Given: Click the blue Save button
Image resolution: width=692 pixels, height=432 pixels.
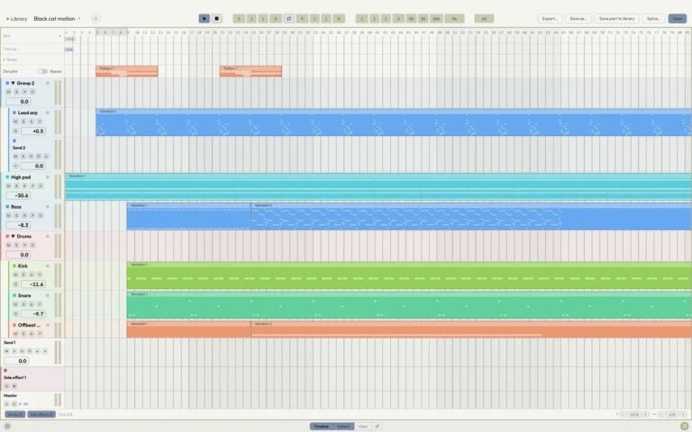Looking at the screenshot, I should pos(678,19).
